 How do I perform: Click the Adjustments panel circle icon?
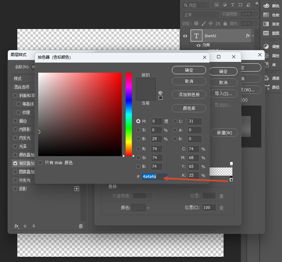[266, 47]
